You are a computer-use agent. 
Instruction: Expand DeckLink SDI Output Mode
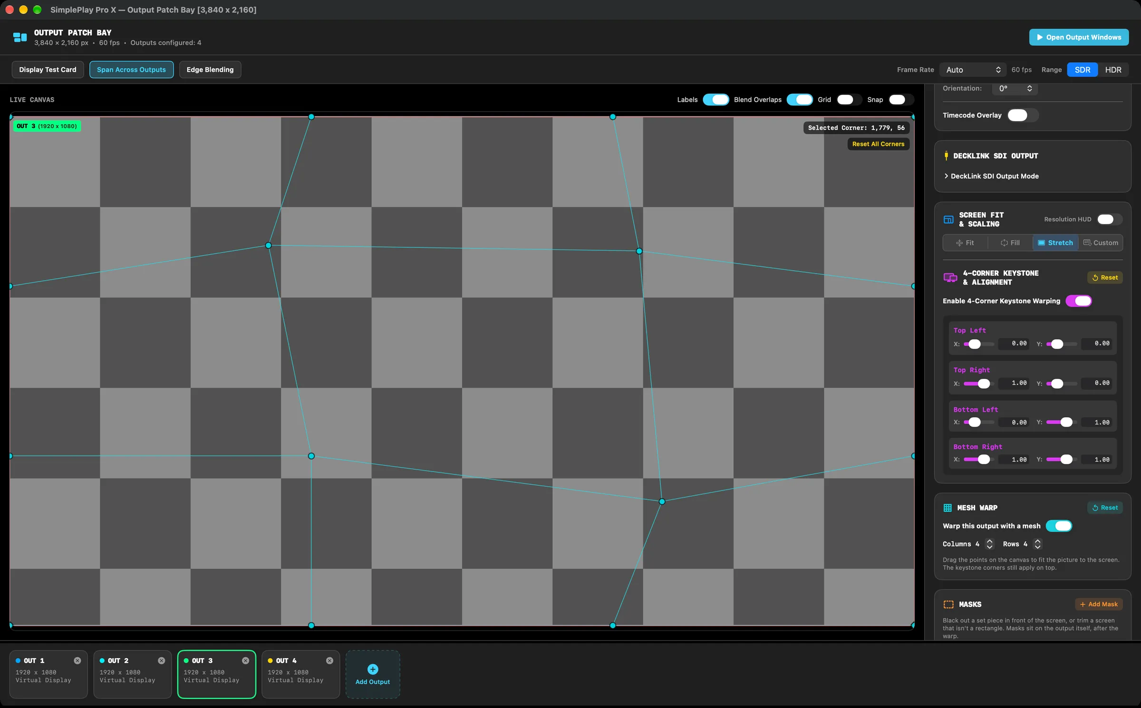point(991,176)
